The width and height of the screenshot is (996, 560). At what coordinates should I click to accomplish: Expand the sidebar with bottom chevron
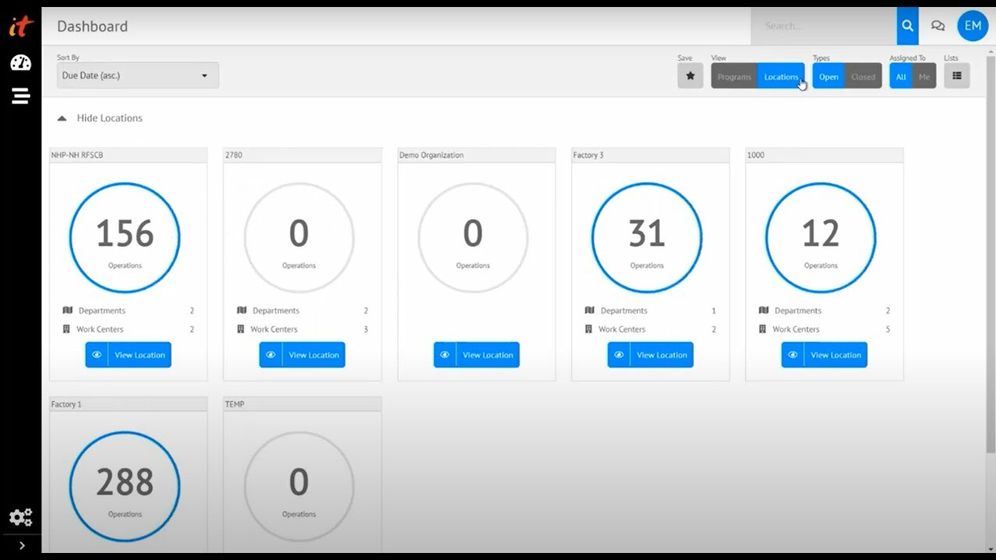[21, 545]
